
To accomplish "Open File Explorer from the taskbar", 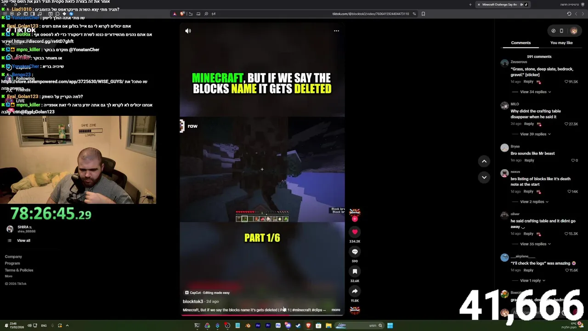I will tap(328, 325).
